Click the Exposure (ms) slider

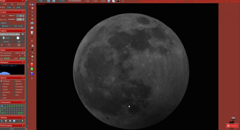tap(12, 19)
